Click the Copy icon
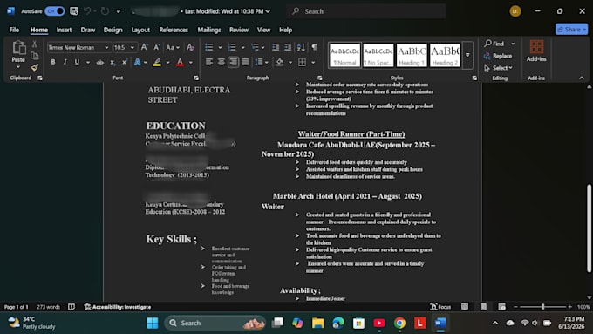 [34, 56]
